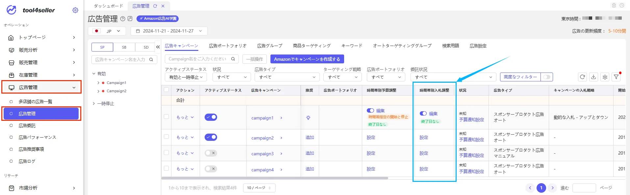Check the campaign1 row checkbox
630x195 pixels.
[166, 117]
